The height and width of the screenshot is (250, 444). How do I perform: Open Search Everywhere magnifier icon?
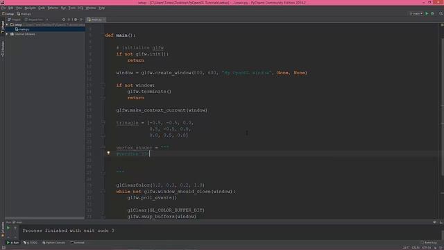pos(441,14)
